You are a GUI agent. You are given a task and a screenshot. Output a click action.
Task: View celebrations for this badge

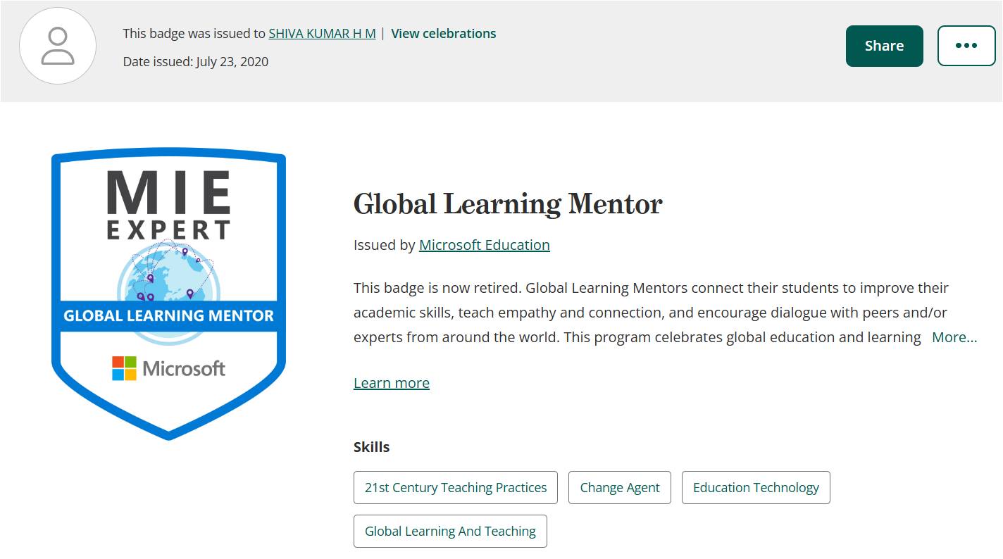coord(443,33)
